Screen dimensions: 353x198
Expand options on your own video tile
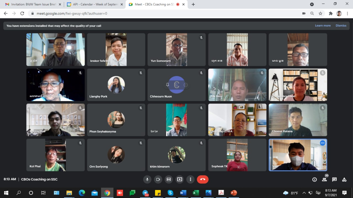click(322, 143)
